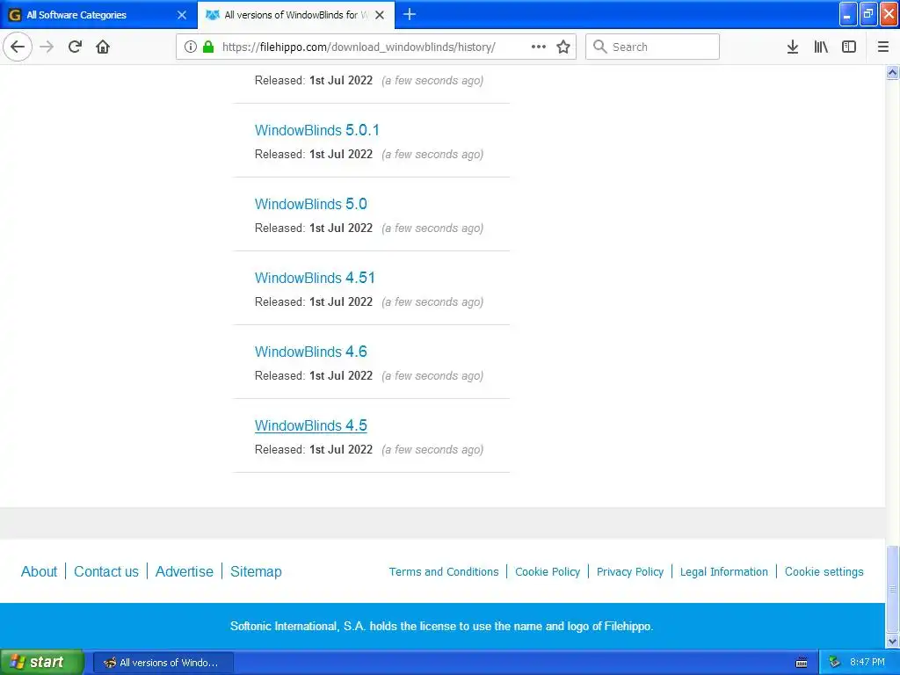Open Cookie Policy link
This screenshot has height=675, width=900.
coord(548,571)
